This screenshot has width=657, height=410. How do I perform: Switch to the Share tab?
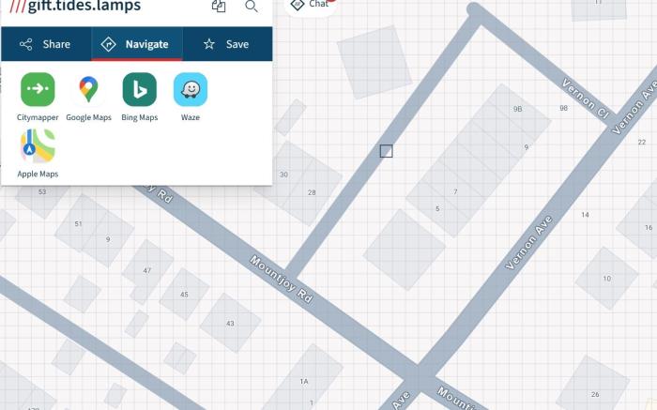46,44
